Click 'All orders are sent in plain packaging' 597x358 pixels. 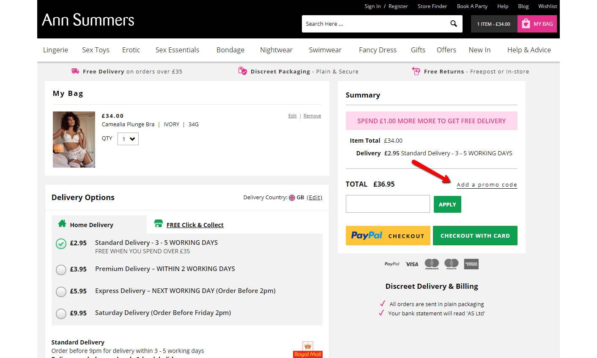coord(437,304)
